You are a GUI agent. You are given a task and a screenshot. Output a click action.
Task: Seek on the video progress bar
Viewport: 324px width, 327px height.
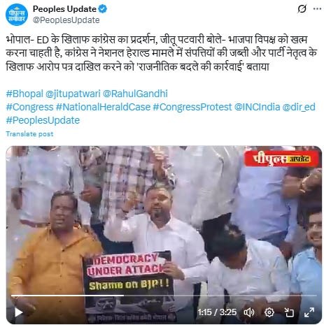click(x=164, y=296)
